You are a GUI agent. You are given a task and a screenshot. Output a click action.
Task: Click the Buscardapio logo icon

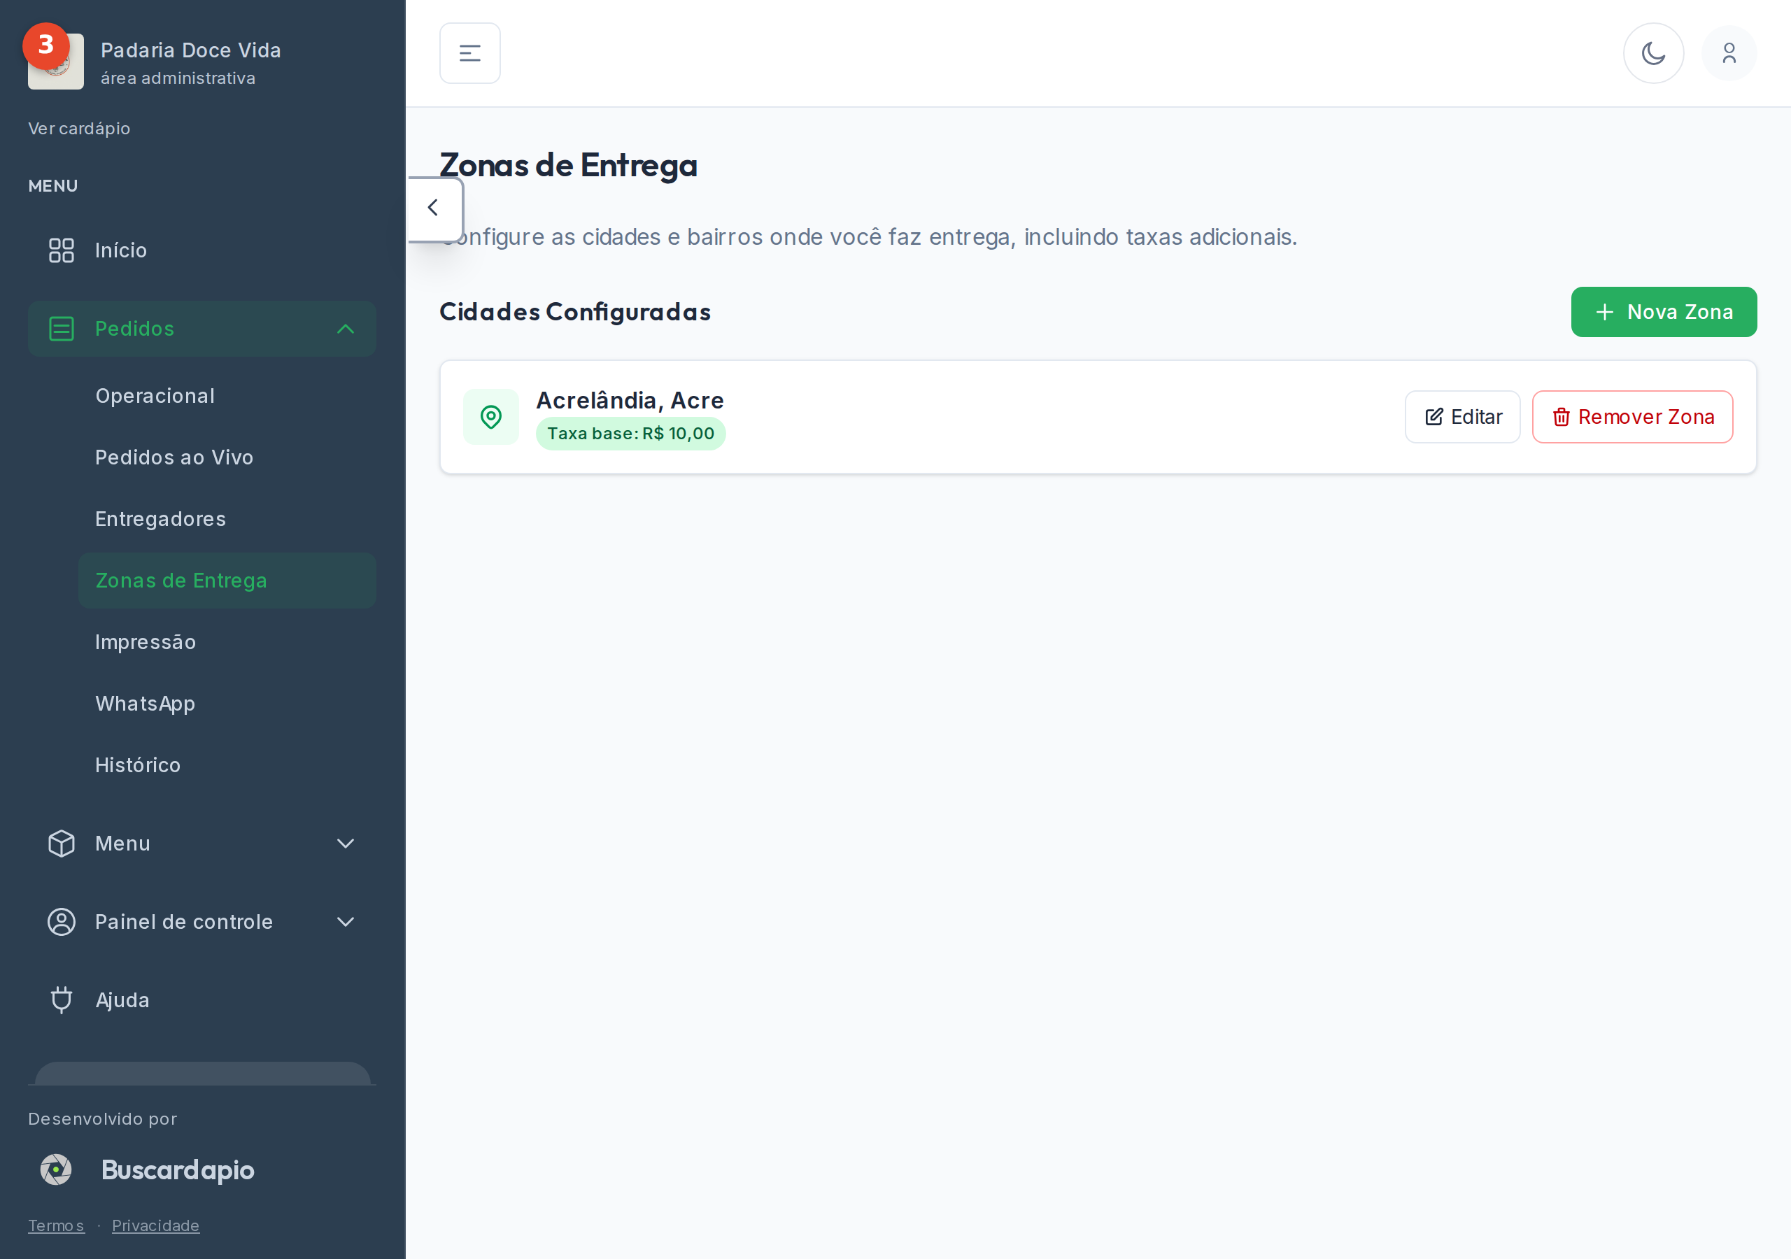click(x=56, y=1170)
